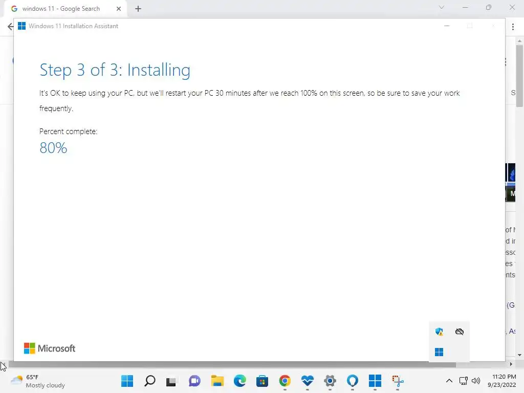
Task: Collapse the hidden icons tray chevron
Action: tap(449, 381)
